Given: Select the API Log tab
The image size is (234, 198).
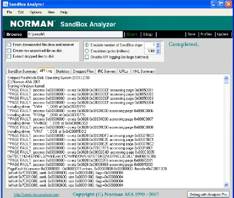Looking at the screenshot, I should click(x=46, y=71).
